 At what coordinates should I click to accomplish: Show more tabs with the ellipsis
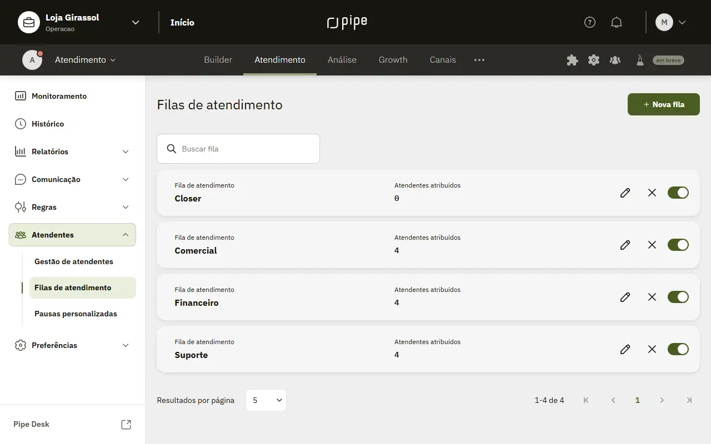[479, 60]
